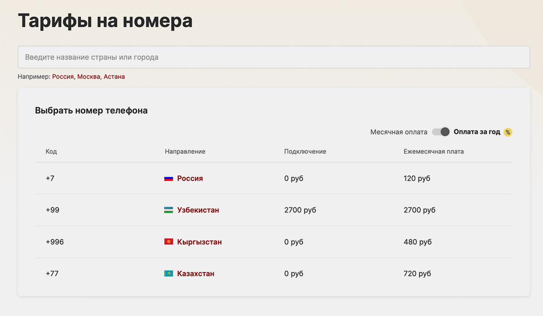Click the «Ежемесячная плата» column header

pos(433,151)
